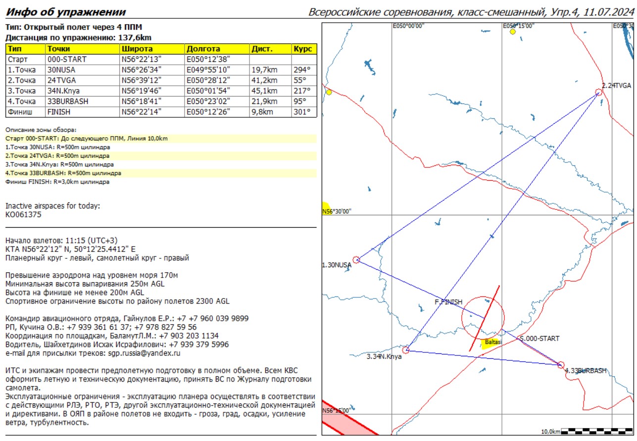Click the 2.24TVGA waypoint circle on map

[599, 92]
